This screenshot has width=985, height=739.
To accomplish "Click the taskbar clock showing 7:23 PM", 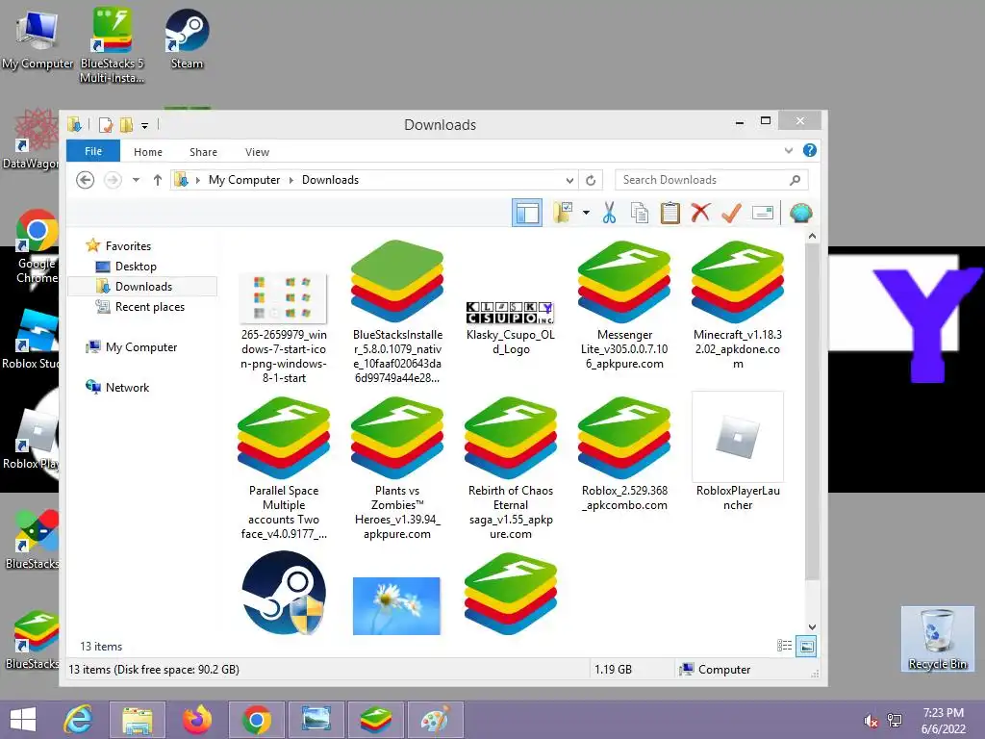I will [943, 713].
